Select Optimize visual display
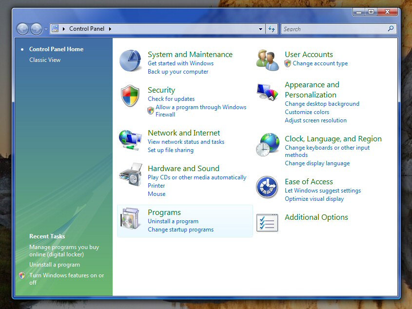The height and width of the screenshot is (309, 412). [x=314, y=199]
